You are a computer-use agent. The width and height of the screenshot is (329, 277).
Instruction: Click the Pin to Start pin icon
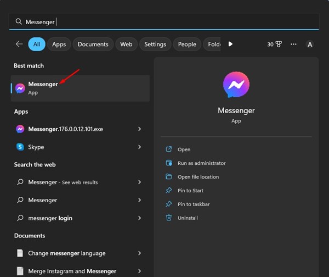click(x=169, y=190)
